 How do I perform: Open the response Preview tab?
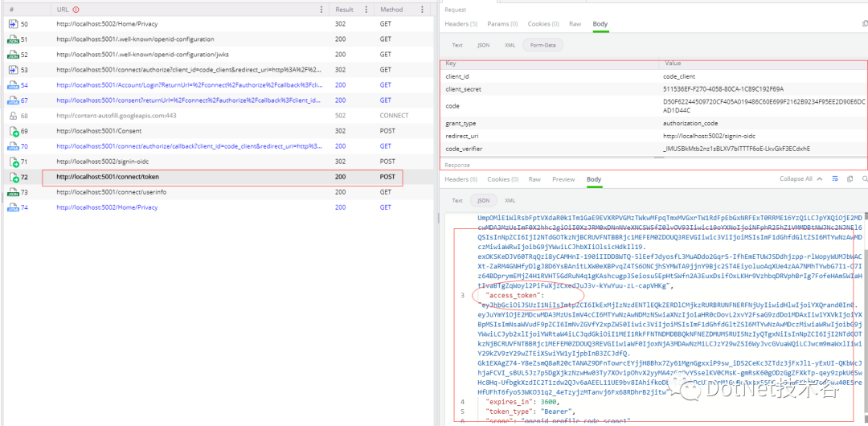563,179
